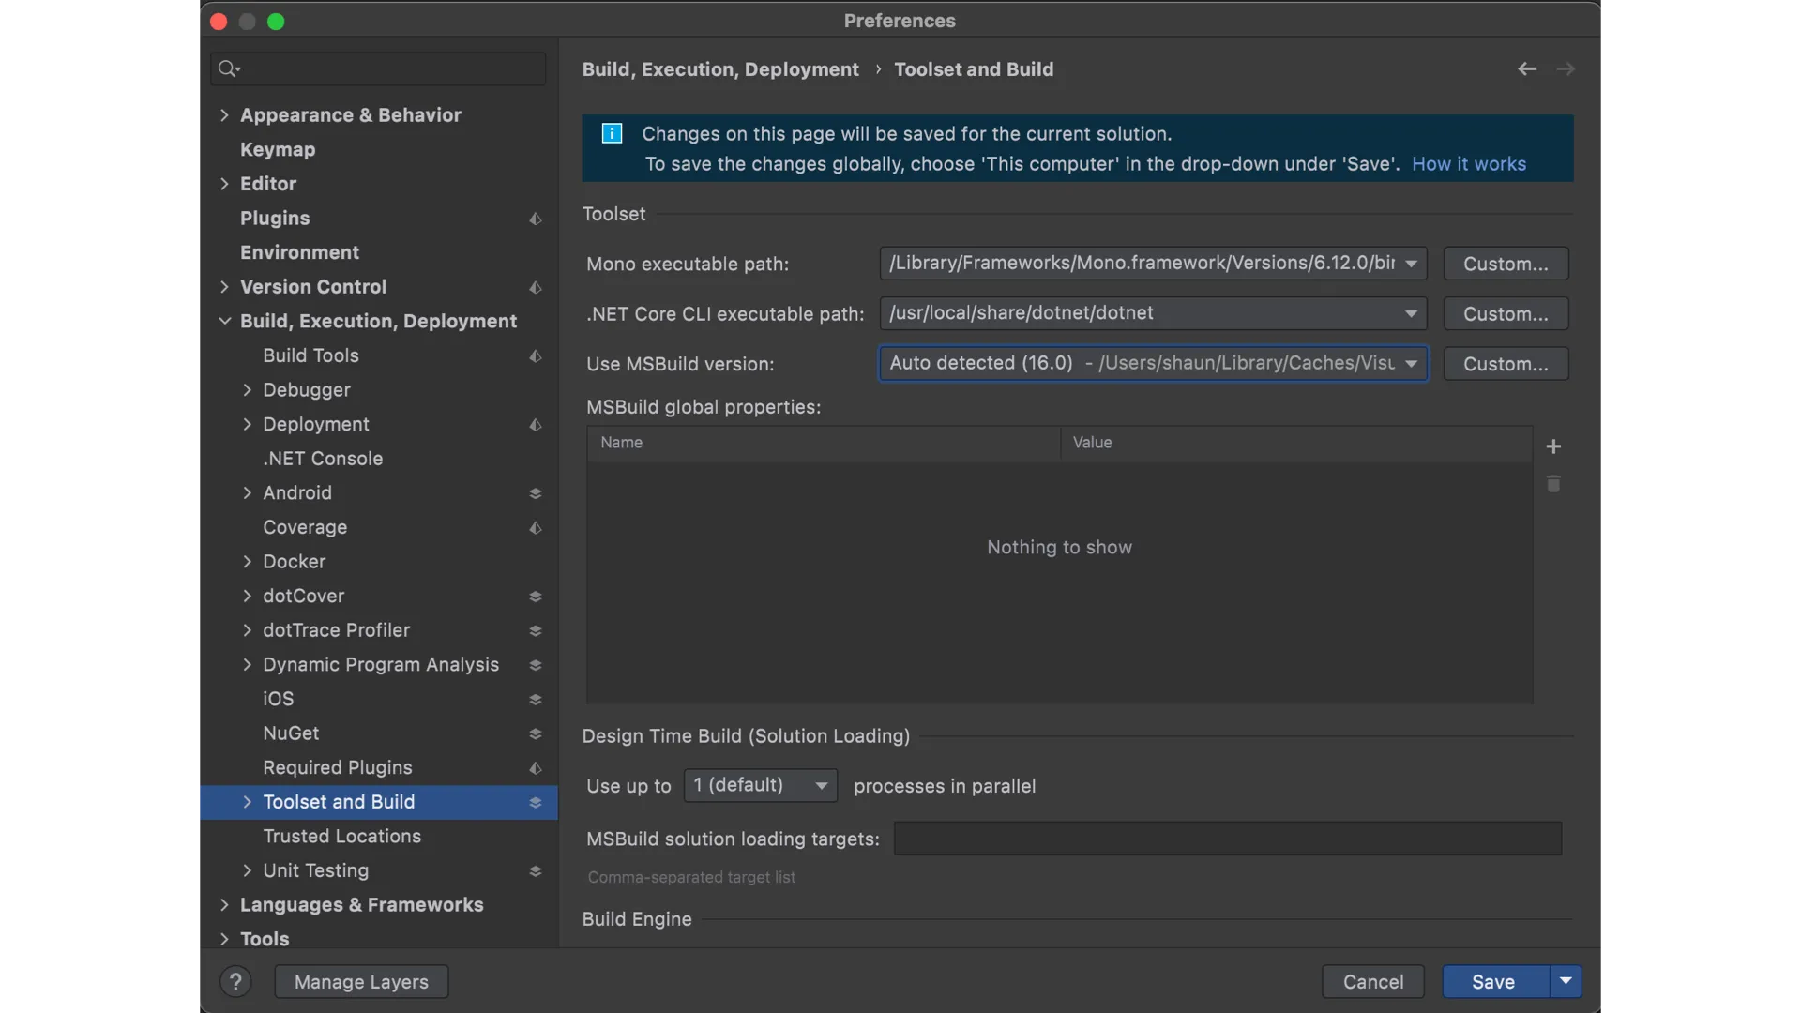The image size is (1801, 1013).
Task: Click the layers icon beside iOS
Action: click(x=536, y=700)
